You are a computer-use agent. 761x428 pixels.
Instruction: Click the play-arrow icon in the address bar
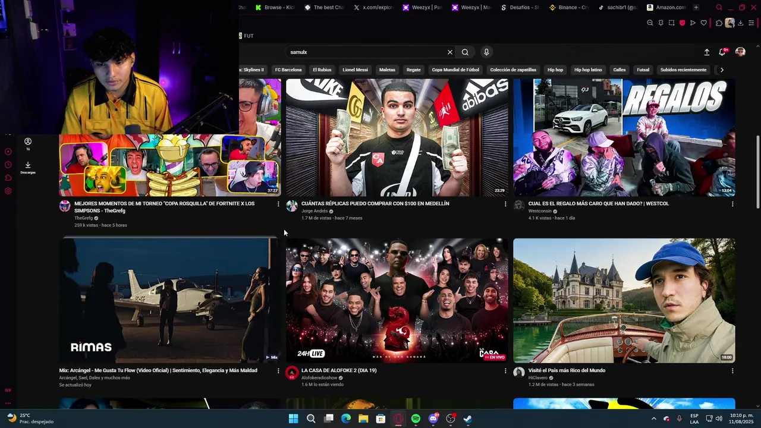(x=693, y=23)
